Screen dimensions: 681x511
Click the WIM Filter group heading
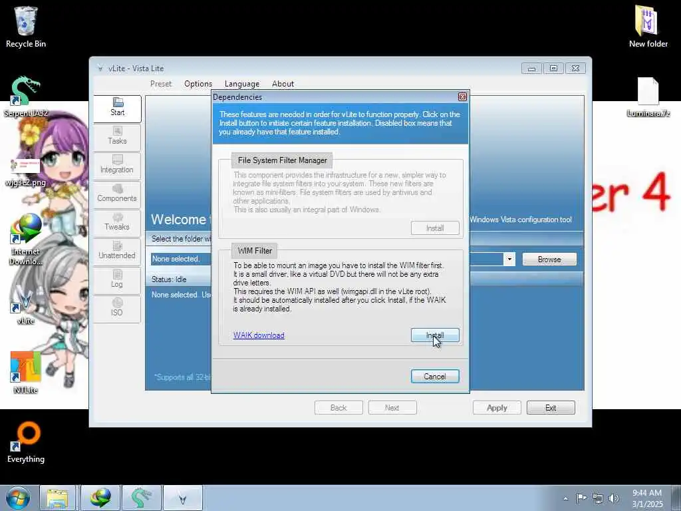pos(255,251)
